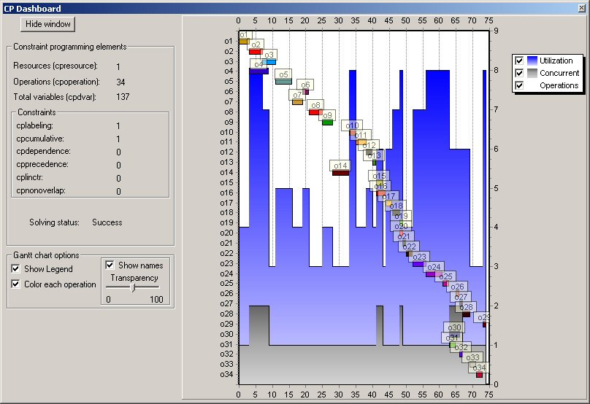Select the o34 operation name box in chart

point(478,368)
